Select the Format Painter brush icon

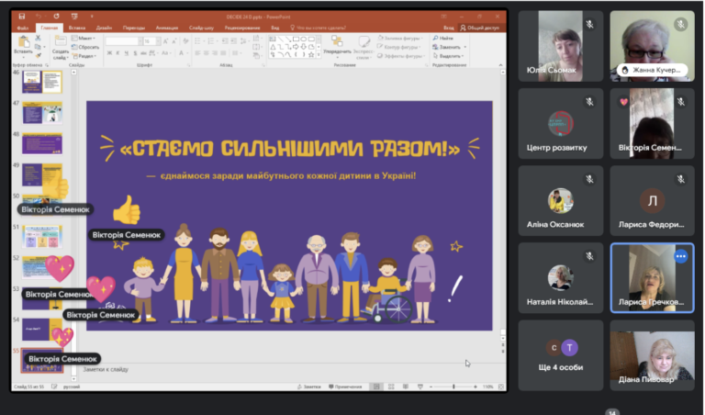pyautogui.click(x=39, y=55)
